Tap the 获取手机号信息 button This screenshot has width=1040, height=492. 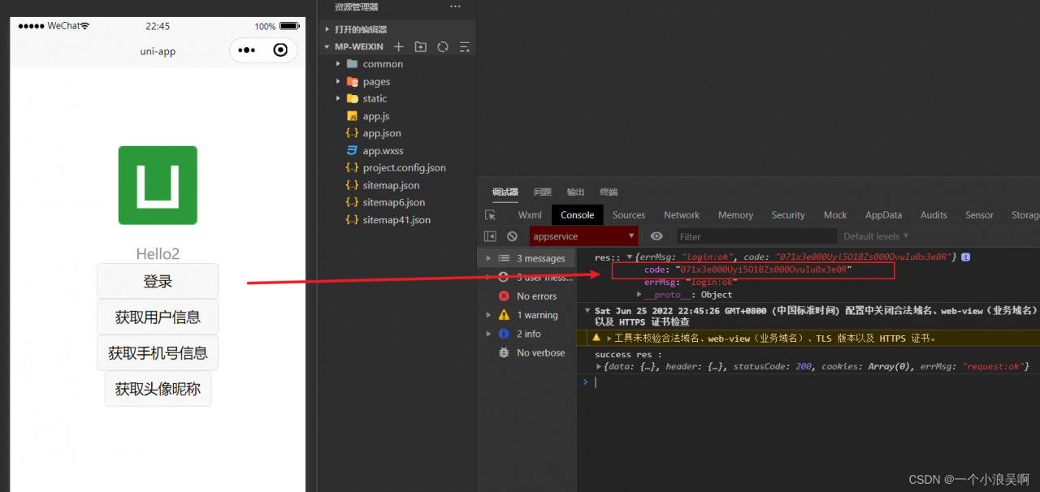point(158,352)
